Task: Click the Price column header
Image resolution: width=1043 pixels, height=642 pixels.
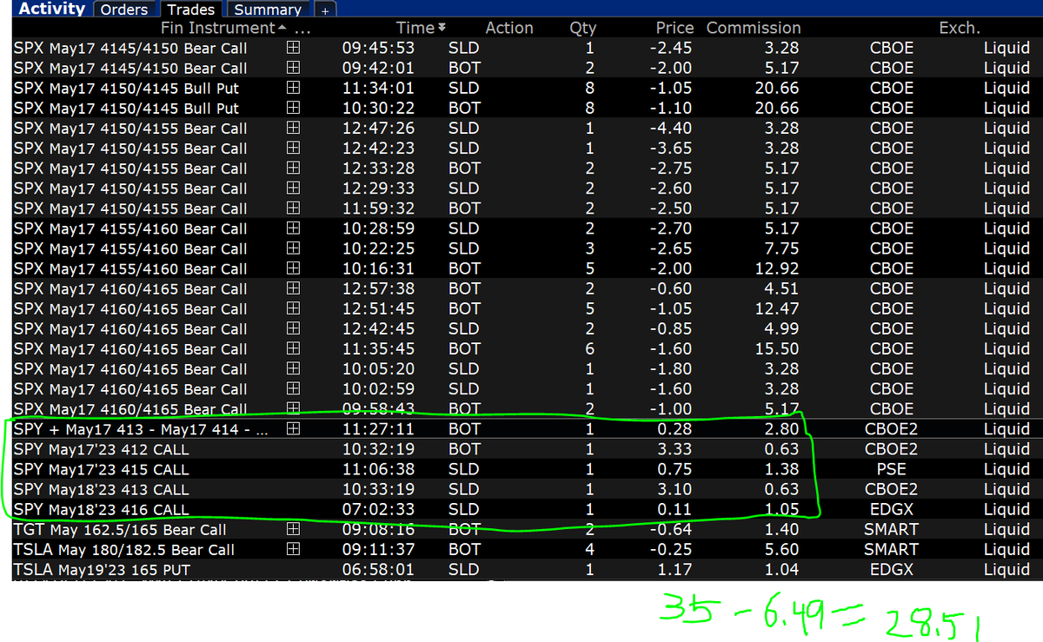Action: 675,29
